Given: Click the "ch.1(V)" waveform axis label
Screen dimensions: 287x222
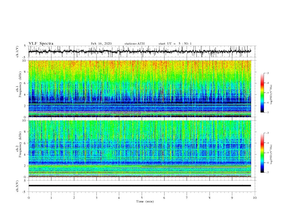Looking at the screenshot, I should point(17,52).
